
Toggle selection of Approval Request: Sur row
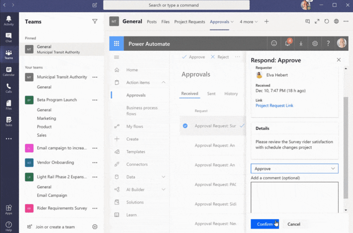185,126
